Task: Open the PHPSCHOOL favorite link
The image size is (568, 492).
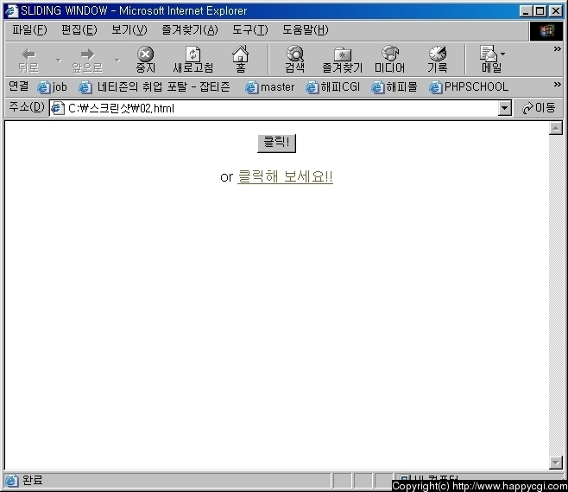Action: click(469, 87)
